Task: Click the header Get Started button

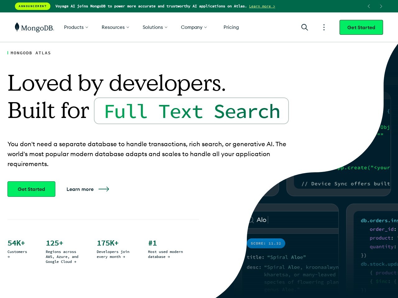Action: point(361,27)
